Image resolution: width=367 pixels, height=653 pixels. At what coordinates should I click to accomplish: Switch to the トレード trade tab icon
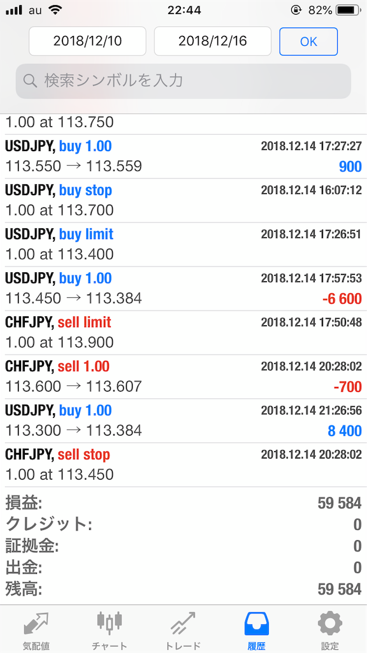183,623
